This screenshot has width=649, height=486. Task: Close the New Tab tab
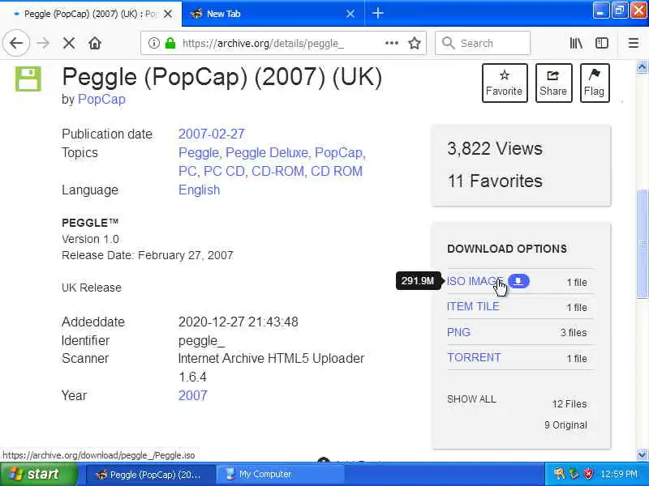point(350,14)
